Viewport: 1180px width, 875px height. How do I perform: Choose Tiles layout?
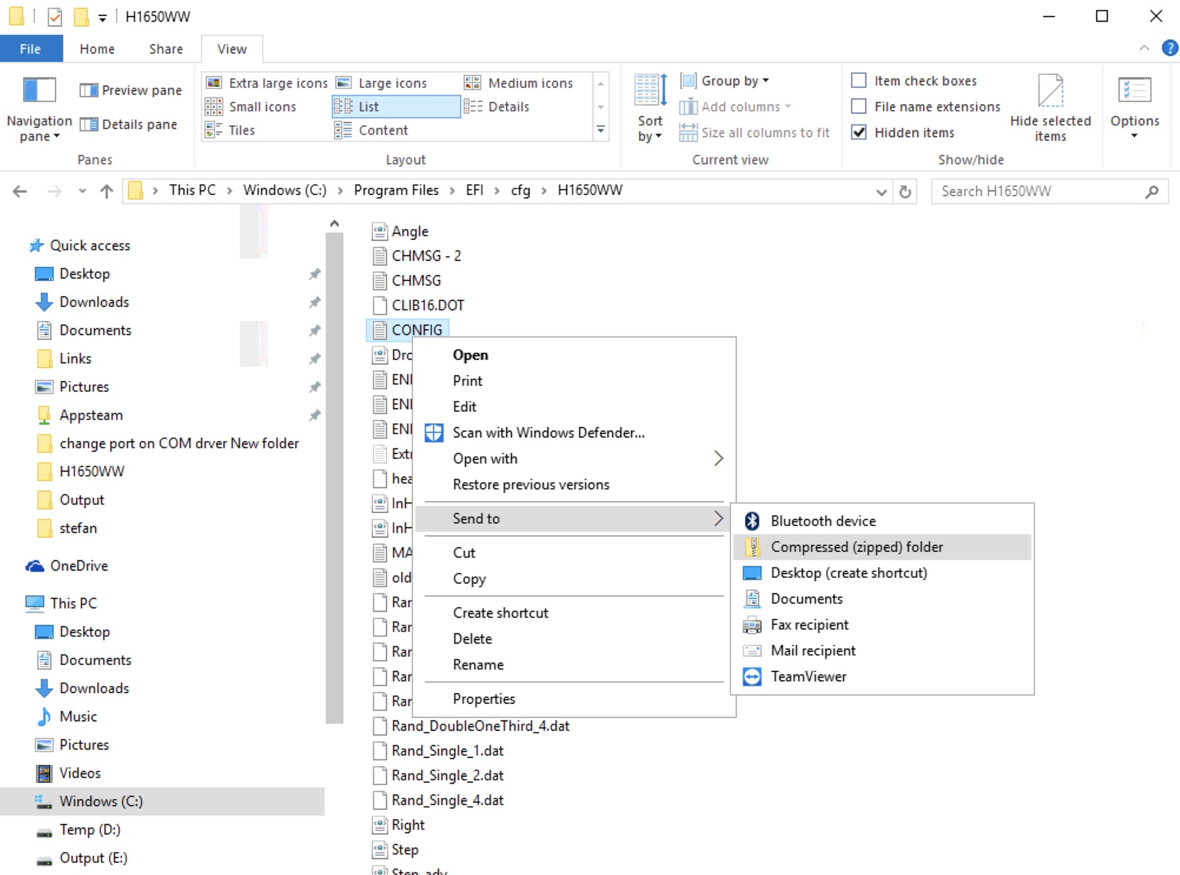[230, 130]
